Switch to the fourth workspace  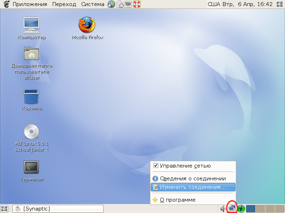[x=280, y=209]
